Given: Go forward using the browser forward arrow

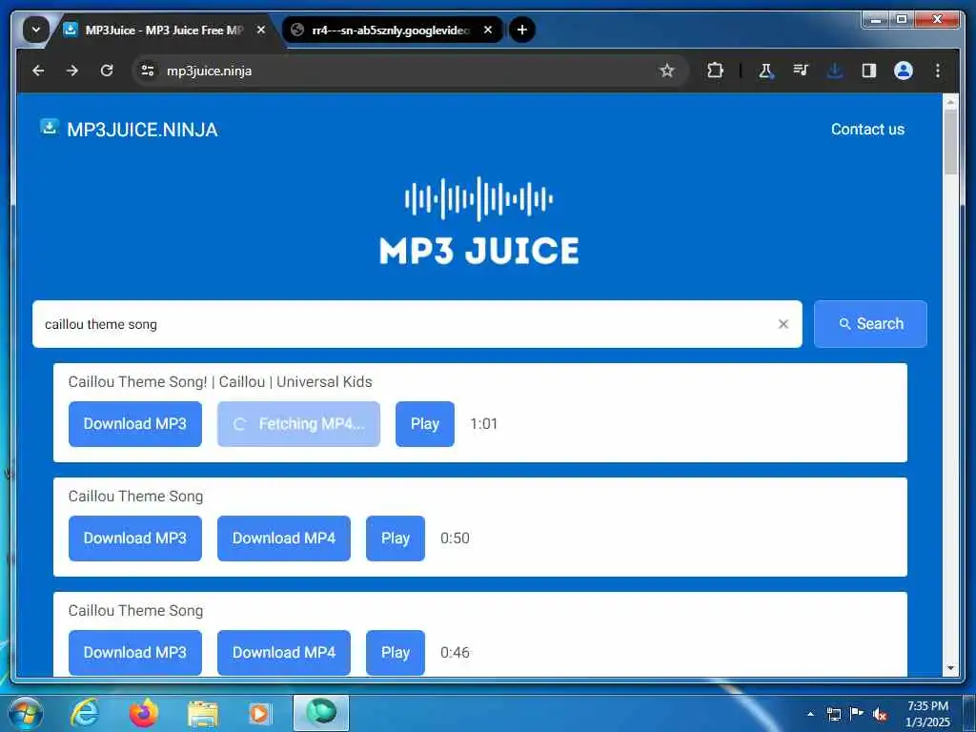Looking at the screenshot, I should click(x=72, y=71).
